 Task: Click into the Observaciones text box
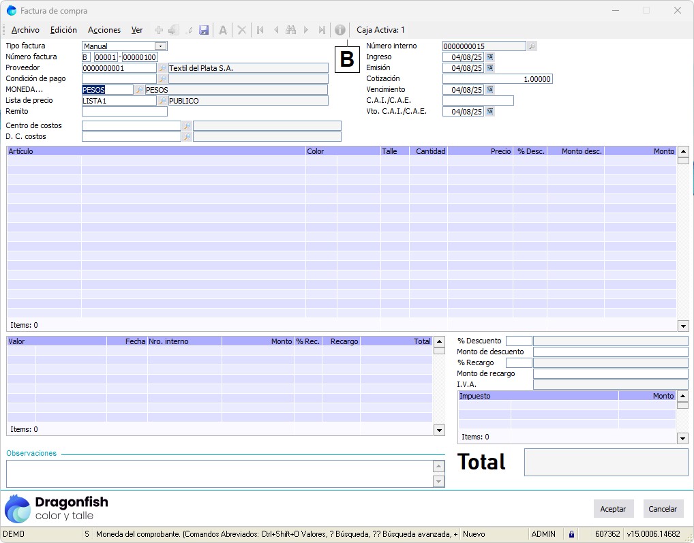pos(219,474)
